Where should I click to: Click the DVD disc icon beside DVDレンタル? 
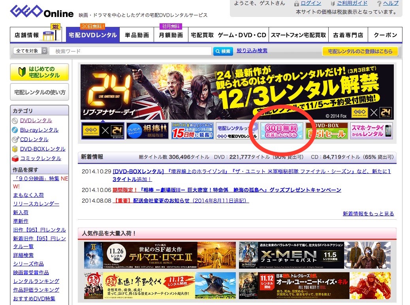15,121
